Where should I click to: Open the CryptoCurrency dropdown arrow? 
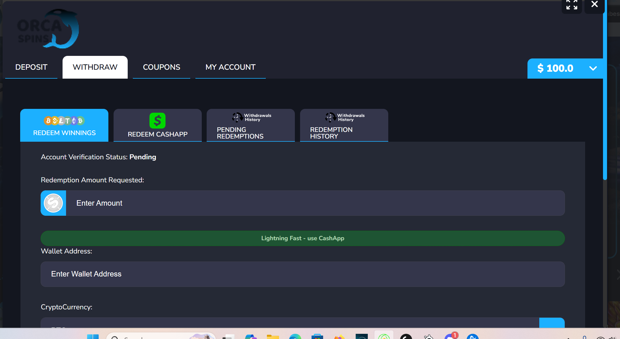pos(552,323)
